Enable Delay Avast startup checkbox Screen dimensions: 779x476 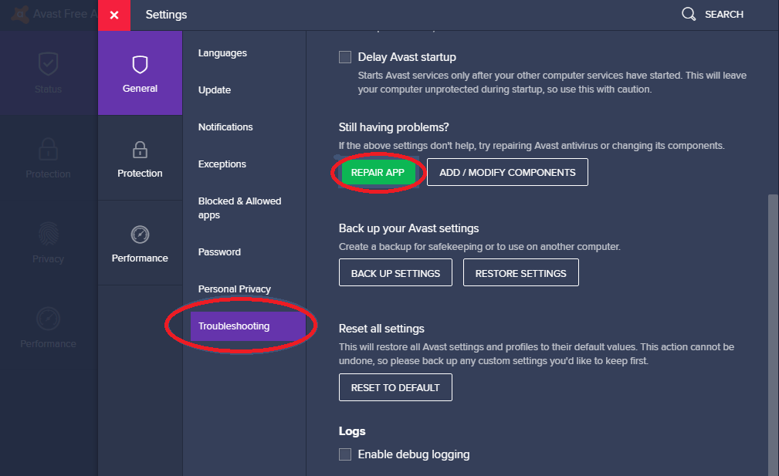pos(345,57)
